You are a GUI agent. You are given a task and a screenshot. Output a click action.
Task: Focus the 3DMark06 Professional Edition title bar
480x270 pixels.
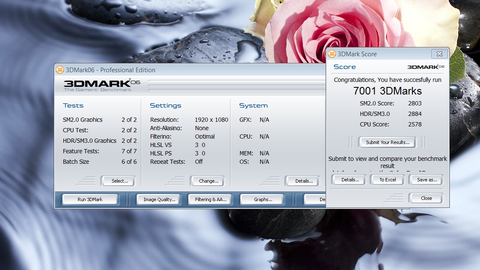pyautogui.click(x=189, y=70)
